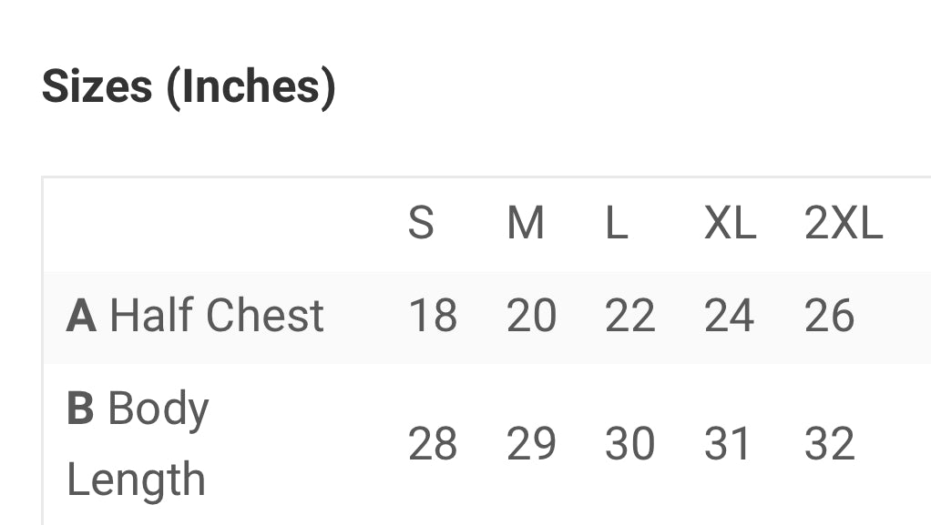931x525 pixels.
Task: Click Body Length value 30 for L
Action: point(629,445)
